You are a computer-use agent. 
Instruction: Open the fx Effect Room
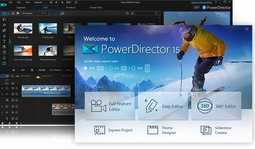(x=4, y=25)
